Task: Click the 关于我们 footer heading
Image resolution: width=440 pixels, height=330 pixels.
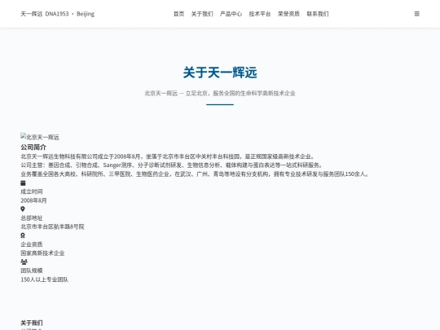Action: (32, 323)
